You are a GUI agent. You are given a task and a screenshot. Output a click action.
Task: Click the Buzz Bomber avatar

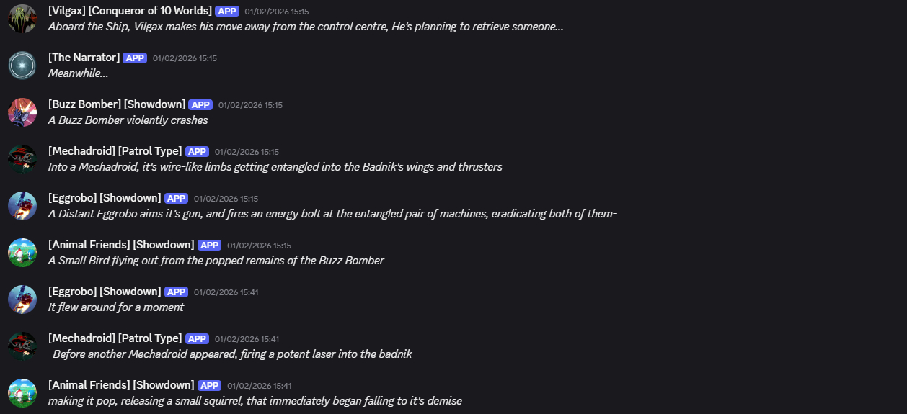point(22,112)
